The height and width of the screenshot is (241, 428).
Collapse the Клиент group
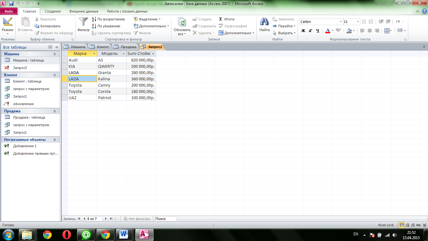click(55, 75)
